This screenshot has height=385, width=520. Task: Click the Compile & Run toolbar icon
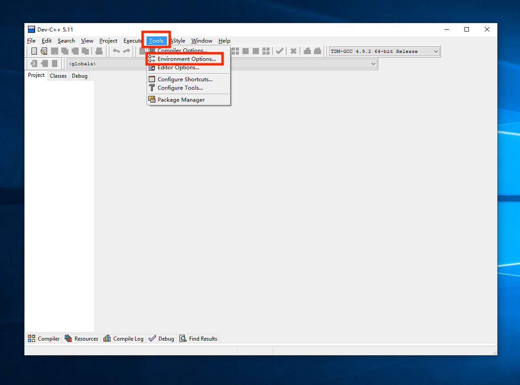point(256,51)
